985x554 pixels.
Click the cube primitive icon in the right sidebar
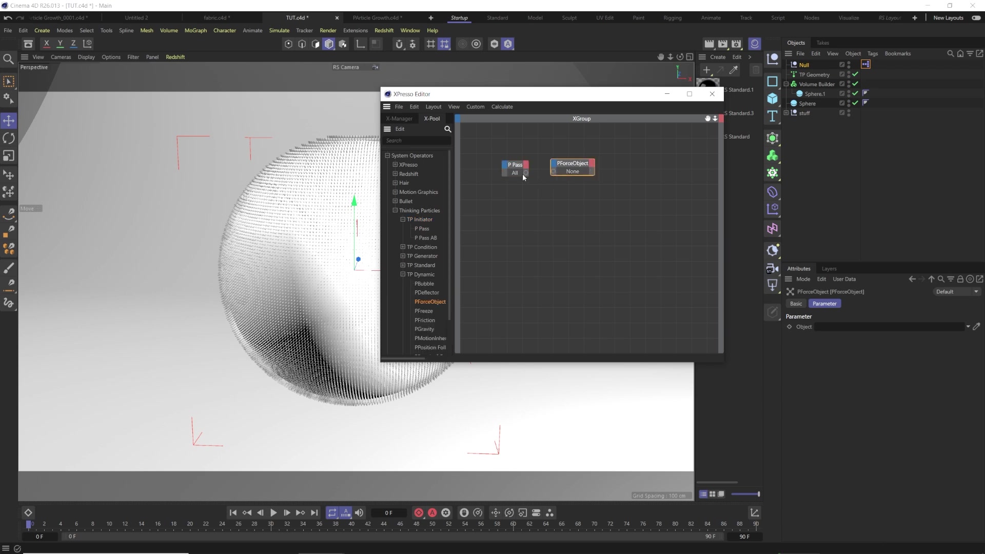coord(773,98)
